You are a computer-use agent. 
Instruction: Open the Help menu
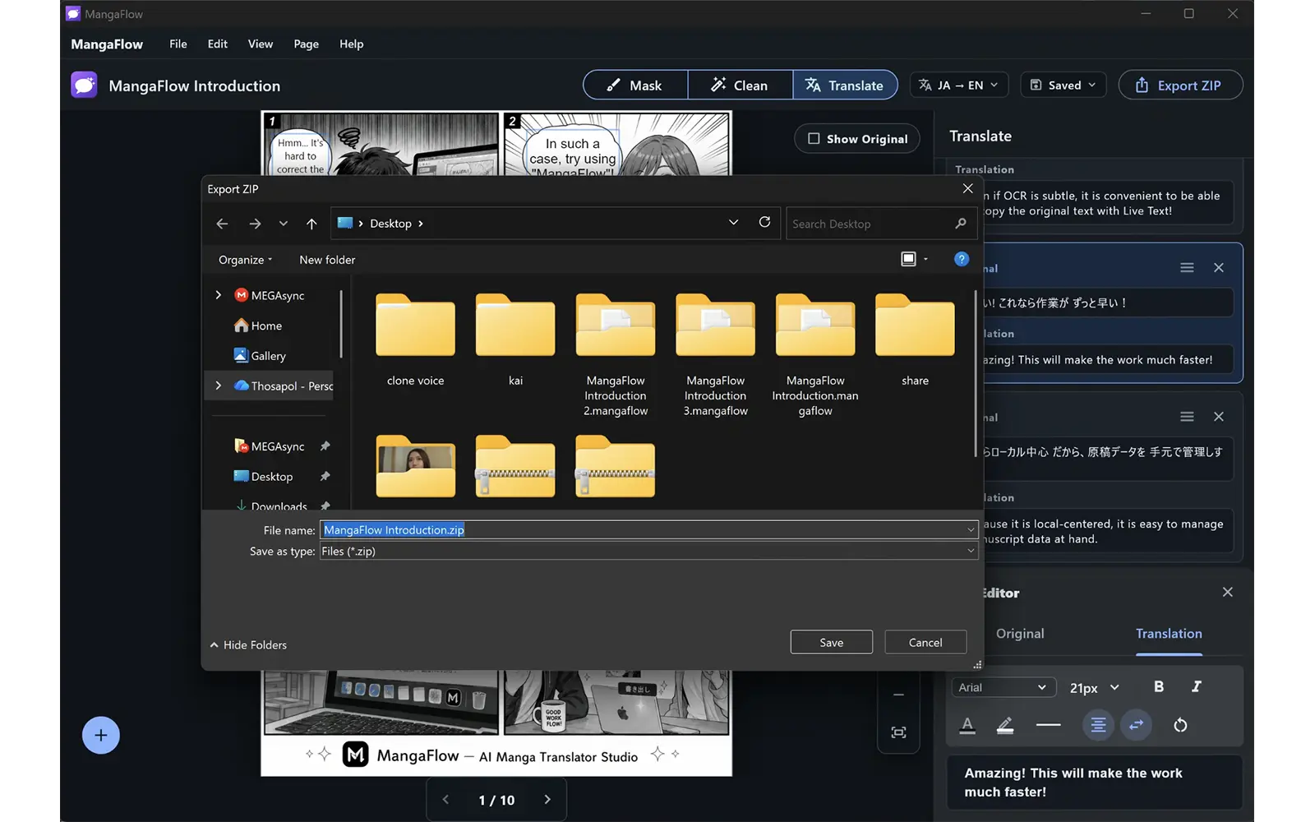click(351, 44)
